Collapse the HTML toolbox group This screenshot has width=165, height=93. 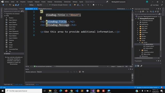[5, 16]
